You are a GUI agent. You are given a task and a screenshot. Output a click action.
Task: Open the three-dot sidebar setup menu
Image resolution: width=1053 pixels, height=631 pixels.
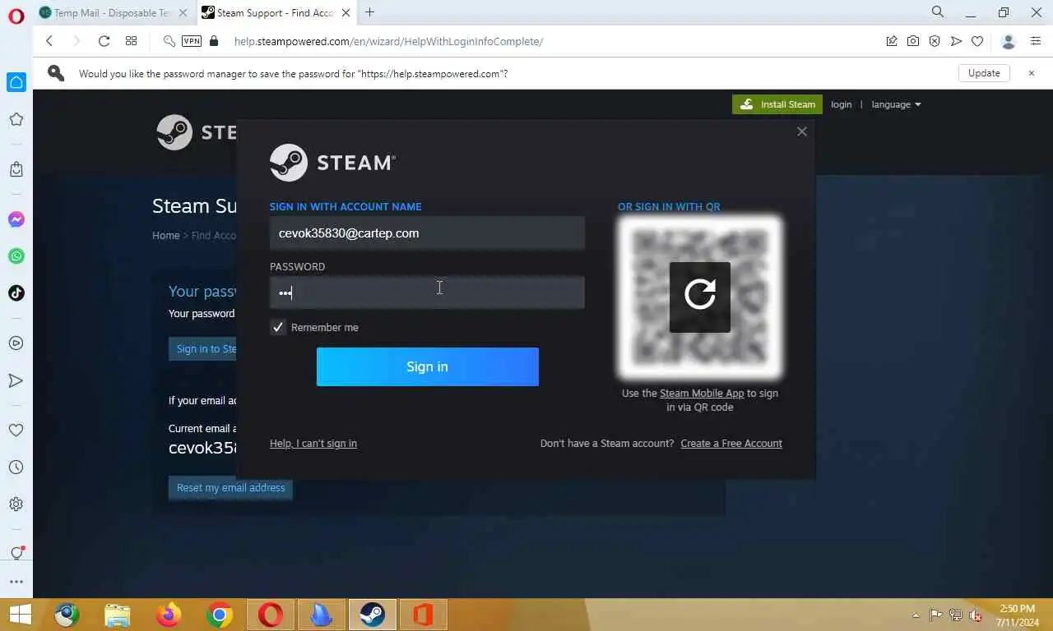coord(16,582)
